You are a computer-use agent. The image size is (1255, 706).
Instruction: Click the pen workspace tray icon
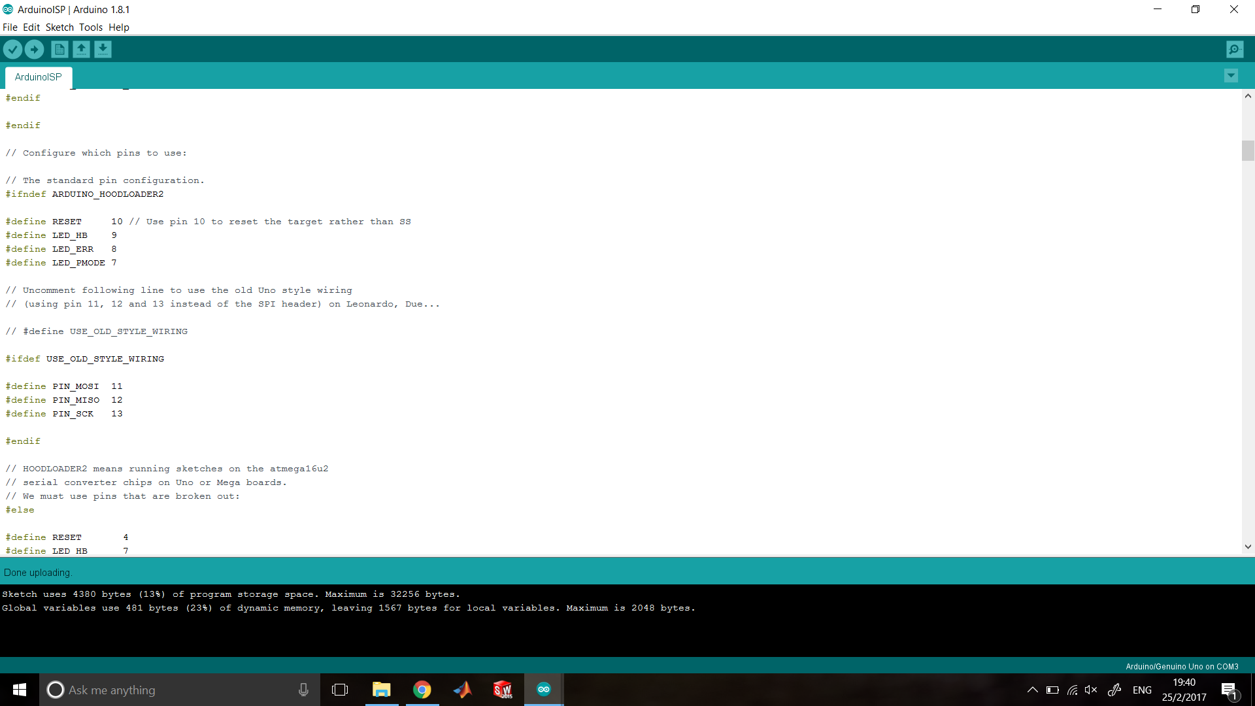(1114, 690)
